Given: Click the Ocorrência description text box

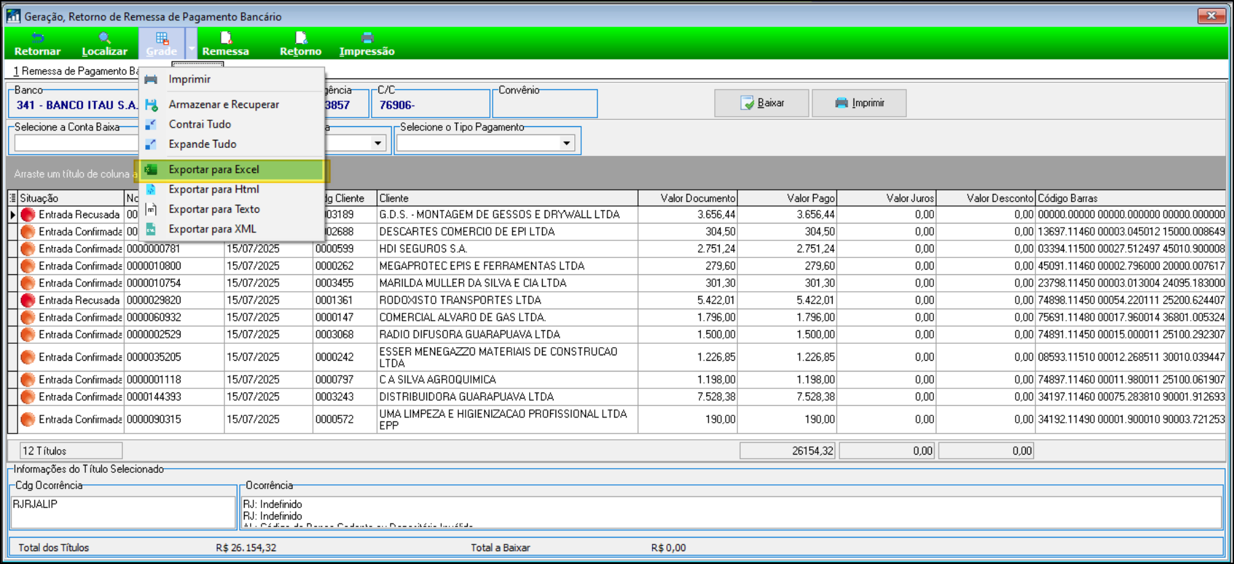Looking at the screenshot, I should (731, 513).
